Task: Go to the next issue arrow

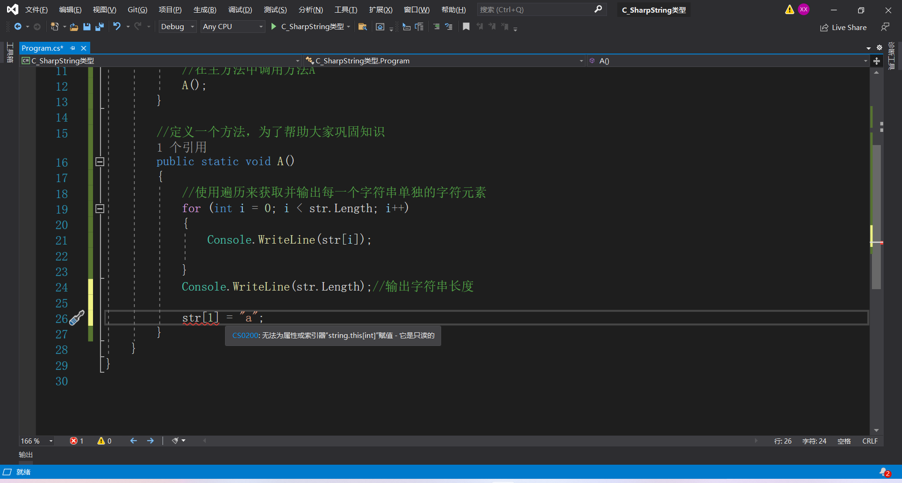Action: tap(150, 441)
